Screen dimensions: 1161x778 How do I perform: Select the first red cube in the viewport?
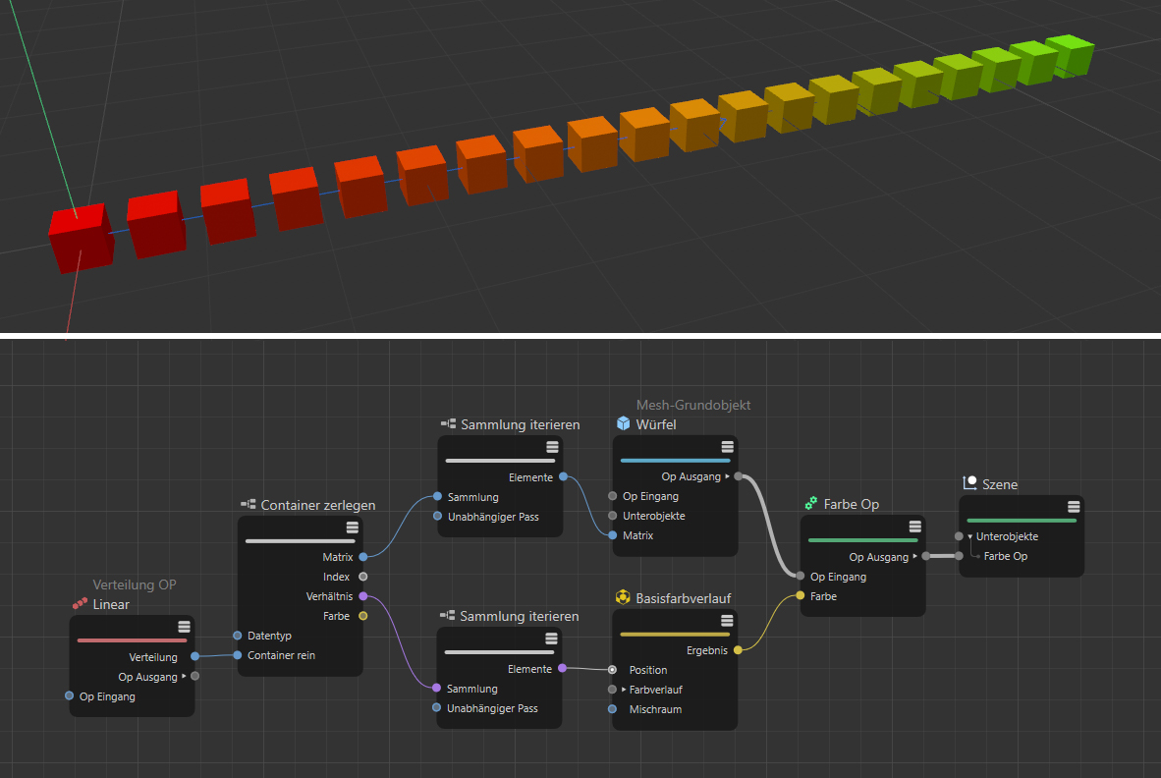[79, 236]
